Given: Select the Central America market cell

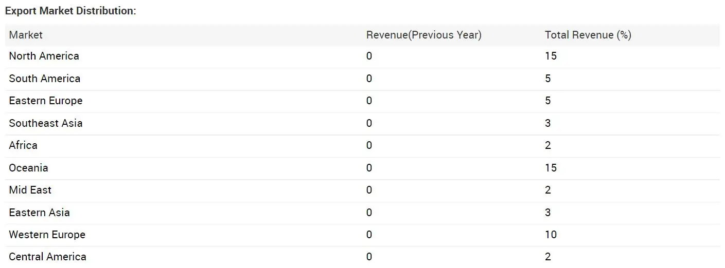Looking at the screenshot, I should click(x=47, y=257).
